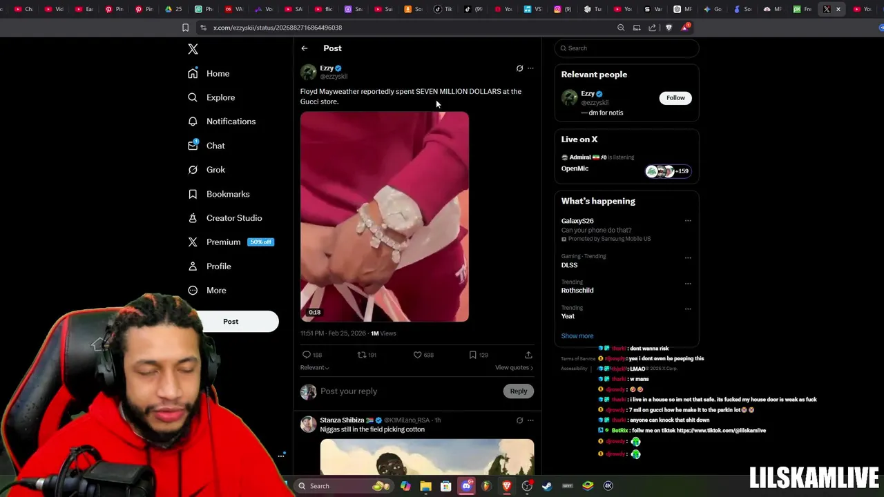Click the share icon in browser toolbar

tap(653, 28)
